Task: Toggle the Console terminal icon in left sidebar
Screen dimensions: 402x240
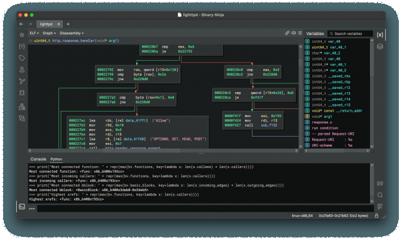Action: (x=22, y=206)
